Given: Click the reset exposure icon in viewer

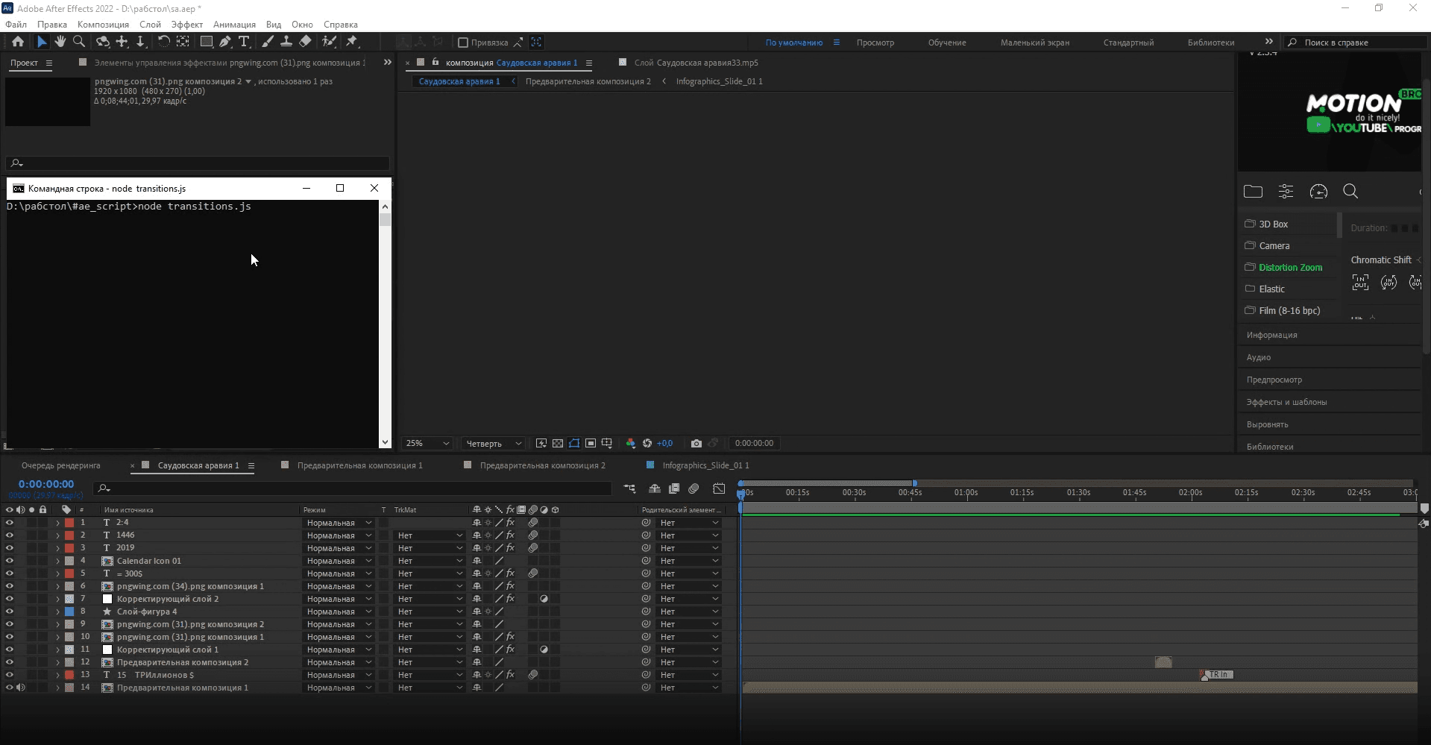Looking at the screenshot, I should pos(647,443).
